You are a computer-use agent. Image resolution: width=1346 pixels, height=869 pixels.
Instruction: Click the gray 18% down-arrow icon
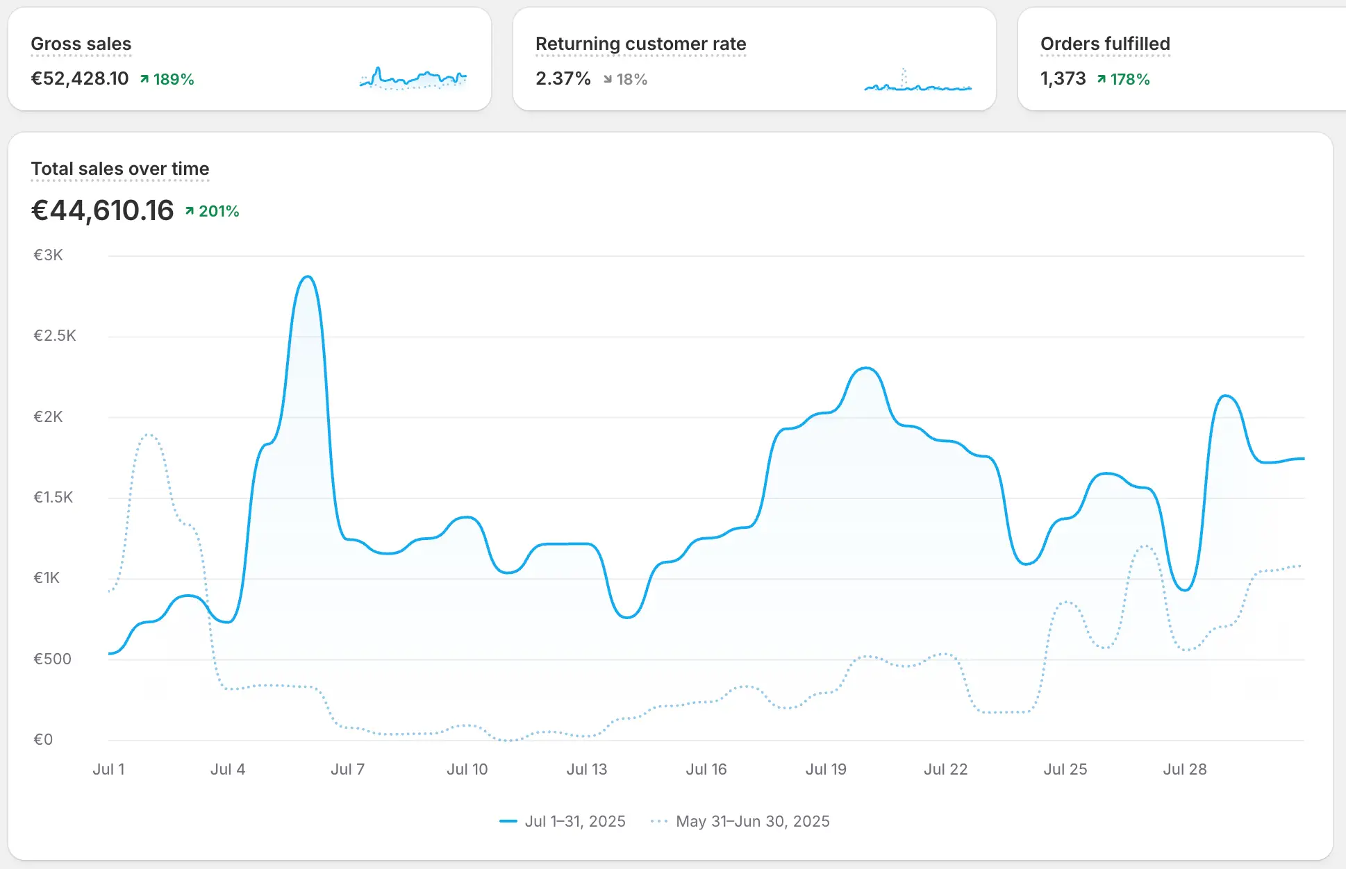tap(608, 79)
